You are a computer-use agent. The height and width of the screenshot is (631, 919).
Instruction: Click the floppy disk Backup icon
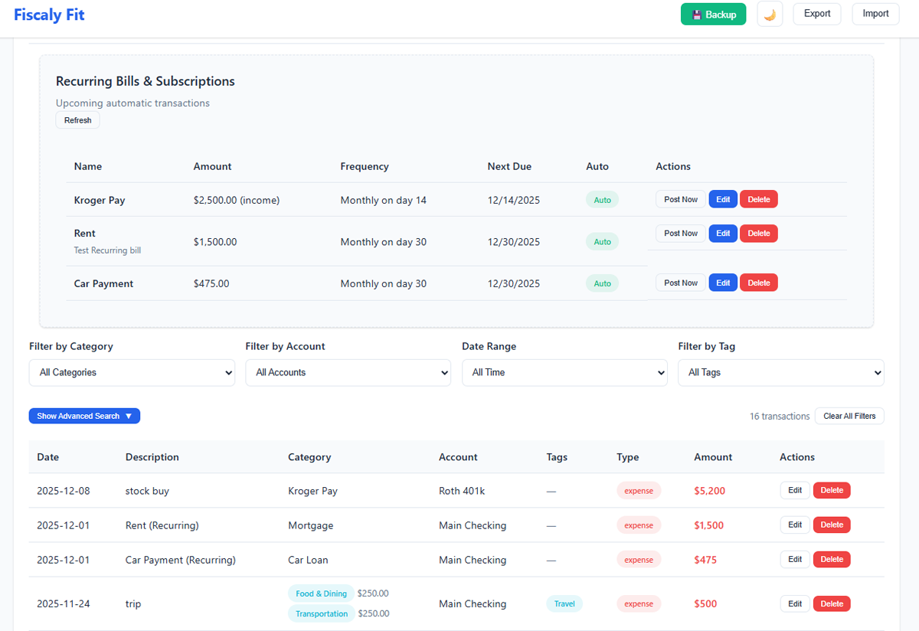pyautogui.click(x=696, y=14)
